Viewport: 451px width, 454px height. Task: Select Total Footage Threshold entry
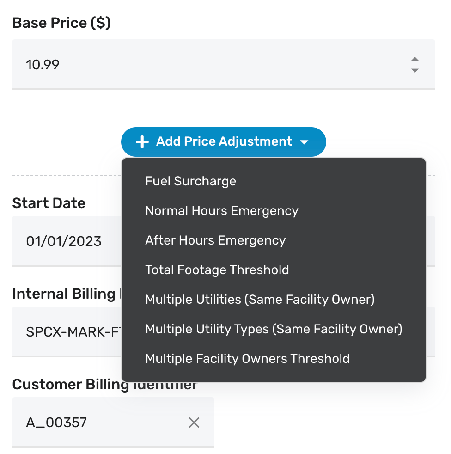click(217, 270)
